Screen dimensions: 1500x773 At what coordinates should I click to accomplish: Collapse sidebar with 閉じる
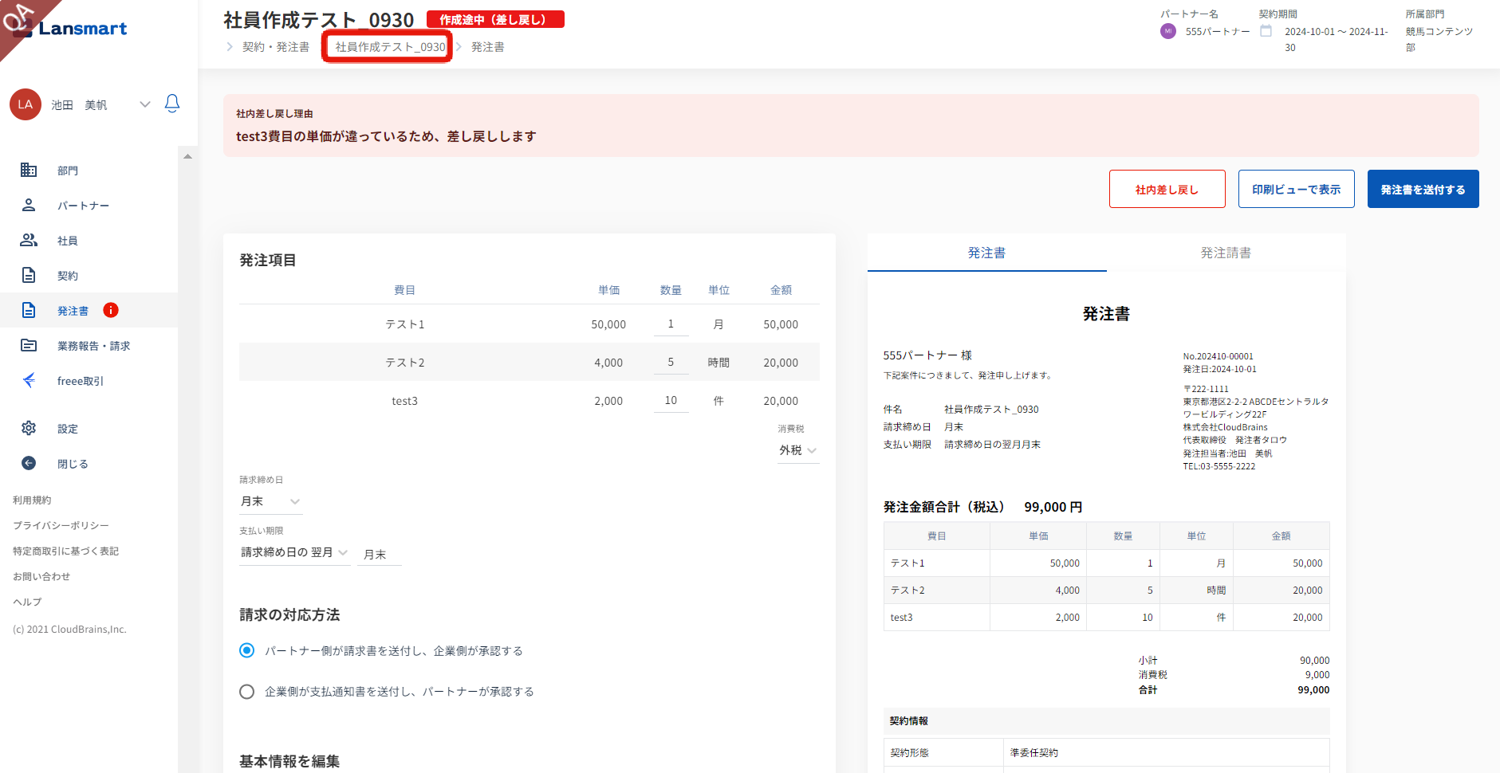(89, 463)
